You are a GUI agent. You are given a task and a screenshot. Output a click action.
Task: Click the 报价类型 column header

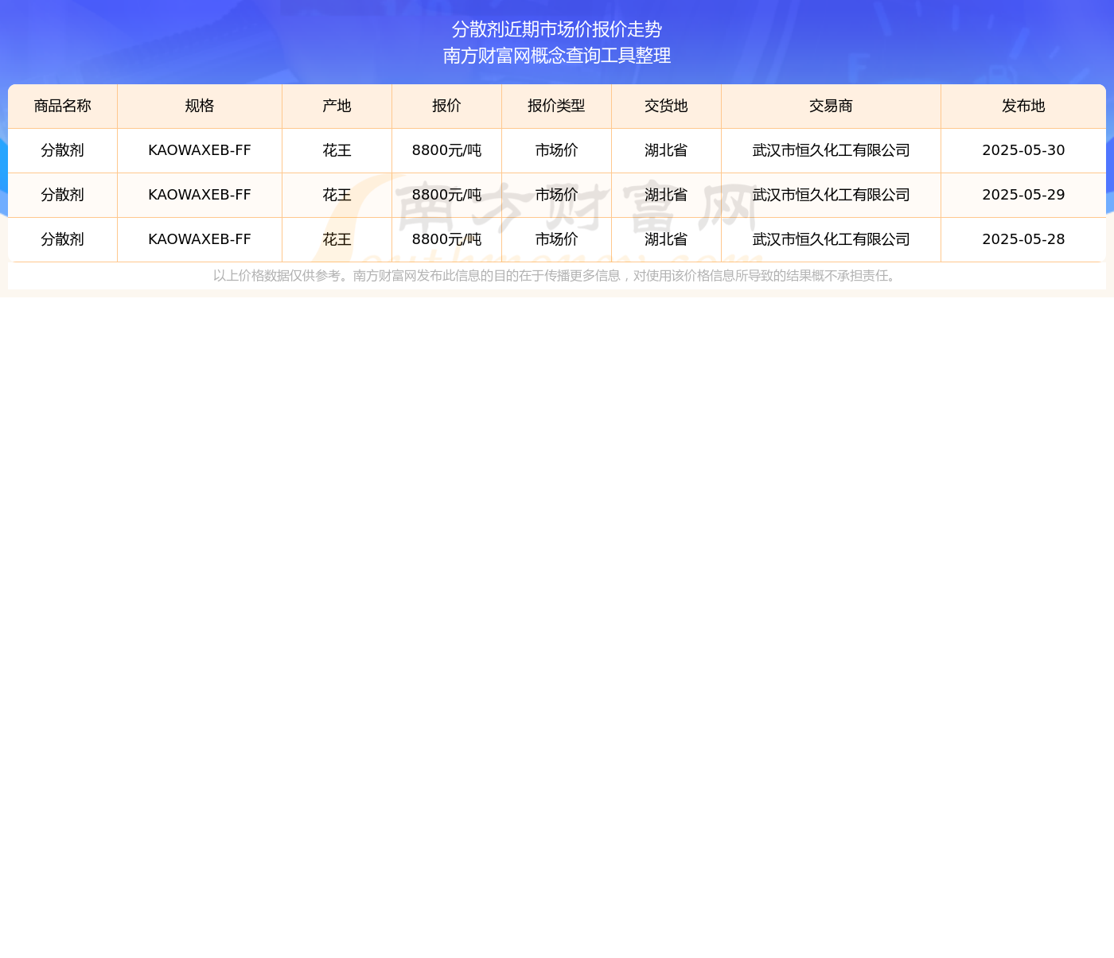point(557,107)
